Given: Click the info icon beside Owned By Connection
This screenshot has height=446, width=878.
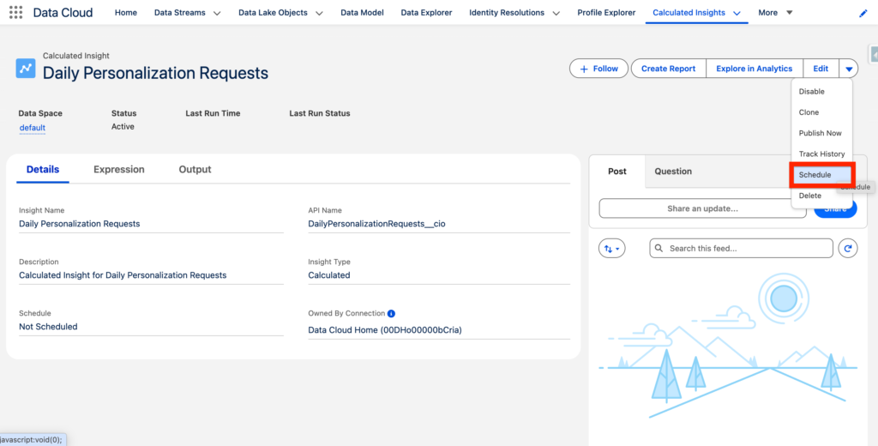Looking at the screenshot, I should 391,314.
